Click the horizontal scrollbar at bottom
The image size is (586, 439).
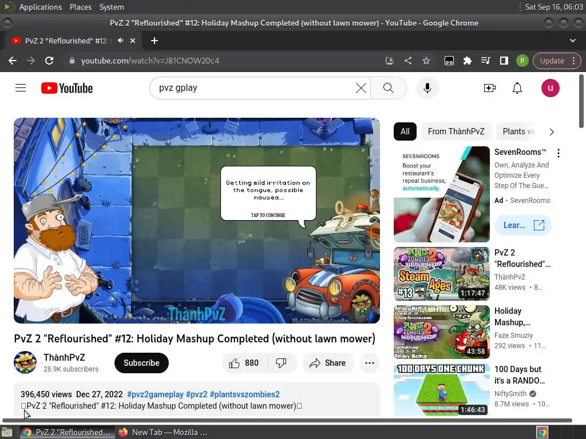click(287, 420)
